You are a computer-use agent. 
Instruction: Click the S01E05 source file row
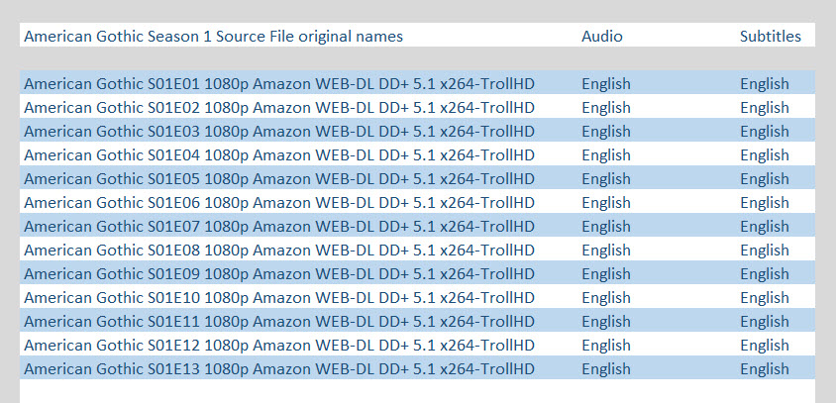(x=417, y=177)
